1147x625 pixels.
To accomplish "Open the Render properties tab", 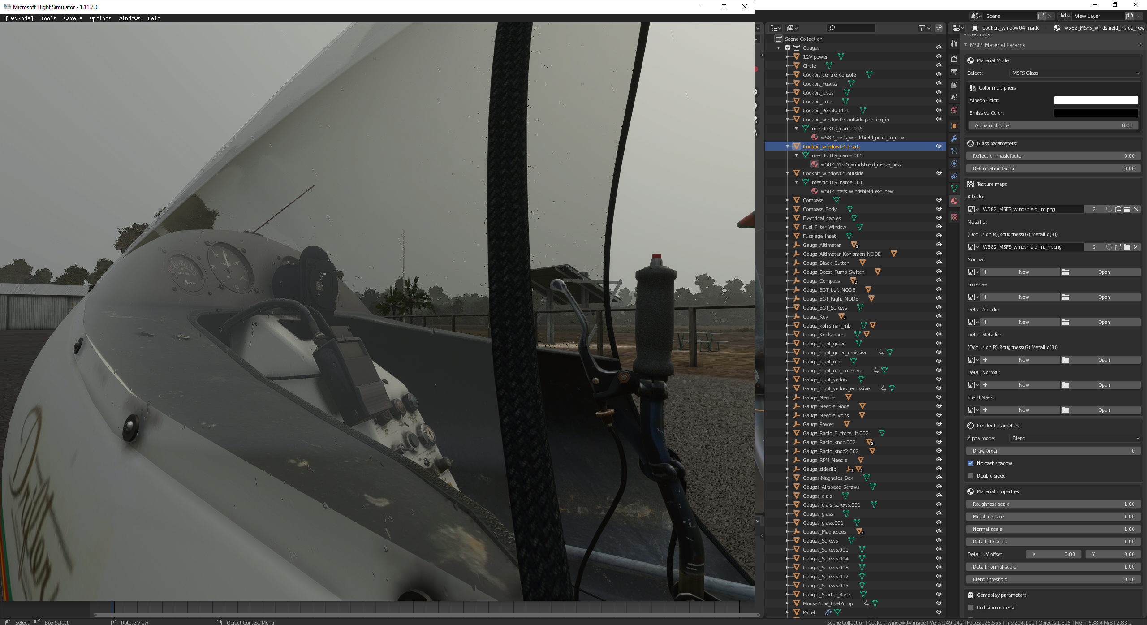I will click(954, 60).
